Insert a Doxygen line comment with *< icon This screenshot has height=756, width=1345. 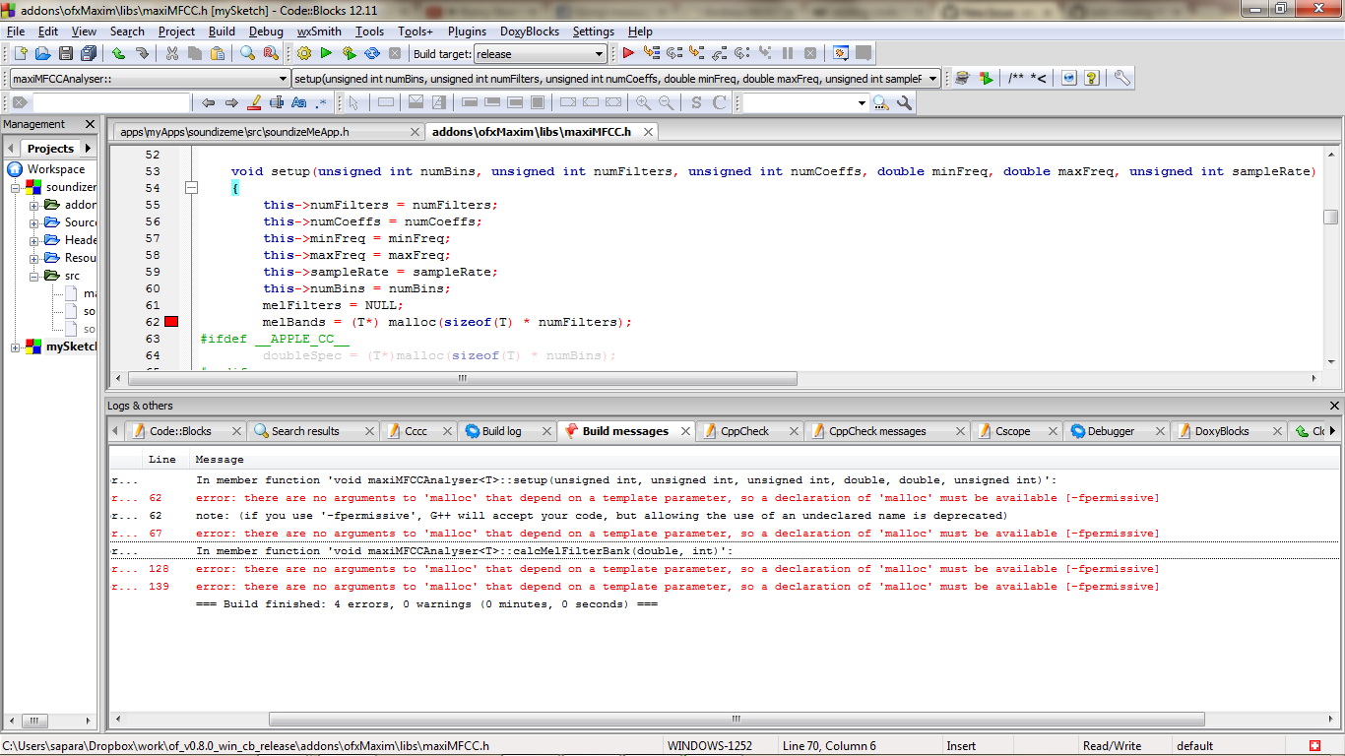pos(1039,78)
